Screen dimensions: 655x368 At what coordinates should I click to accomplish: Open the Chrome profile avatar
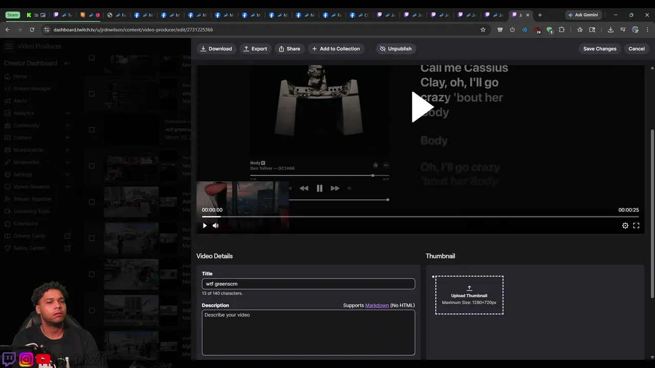(635, 30)
